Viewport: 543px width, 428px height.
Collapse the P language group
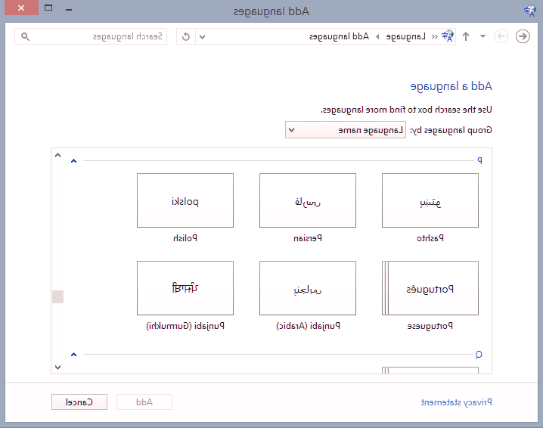73,160
